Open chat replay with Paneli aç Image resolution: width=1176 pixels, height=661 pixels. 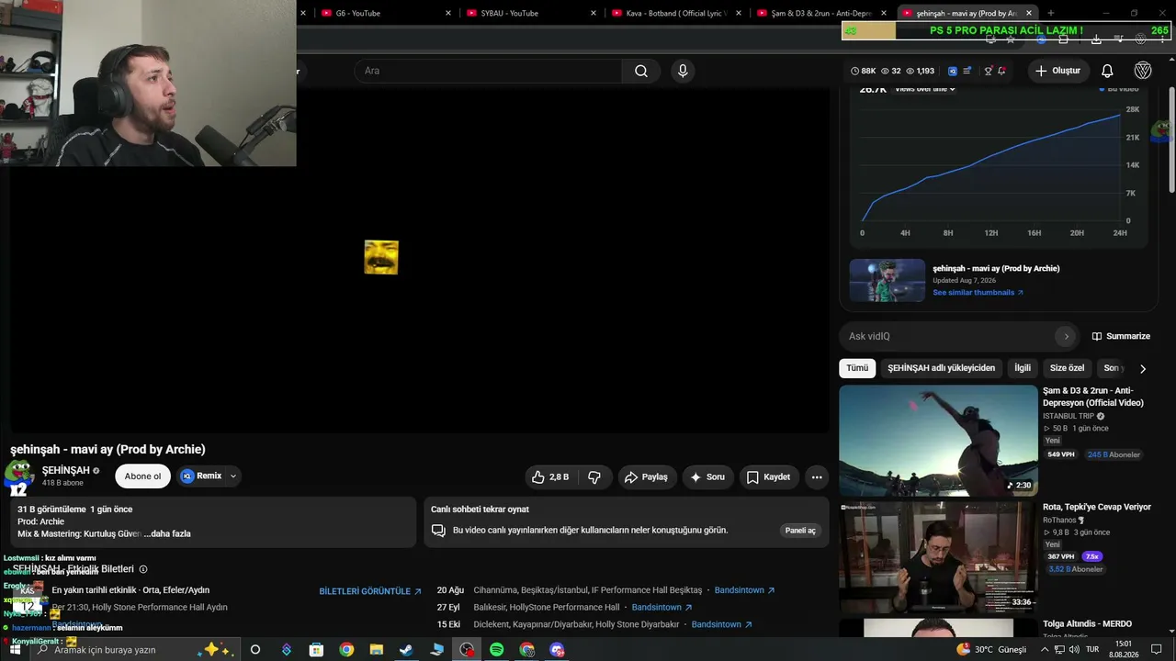point(800,531)
